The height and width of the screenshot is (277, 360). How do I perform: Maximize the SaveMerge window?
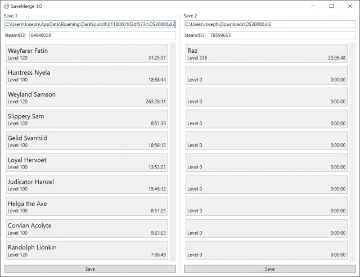point(331,6)
